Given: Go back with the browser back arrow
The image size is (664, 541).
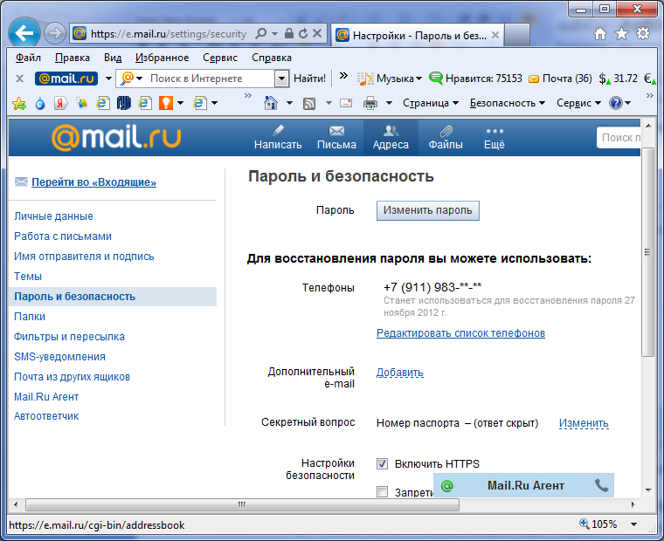Looking at the screenshot, I should pos(24,32).
